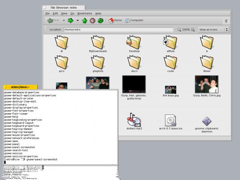Click gnome-font-viewer line in terminal
240x180 pixels.
coord(16,114)
